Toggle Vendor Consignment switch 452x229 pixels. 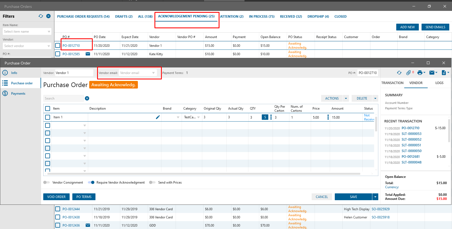point(47,182)
